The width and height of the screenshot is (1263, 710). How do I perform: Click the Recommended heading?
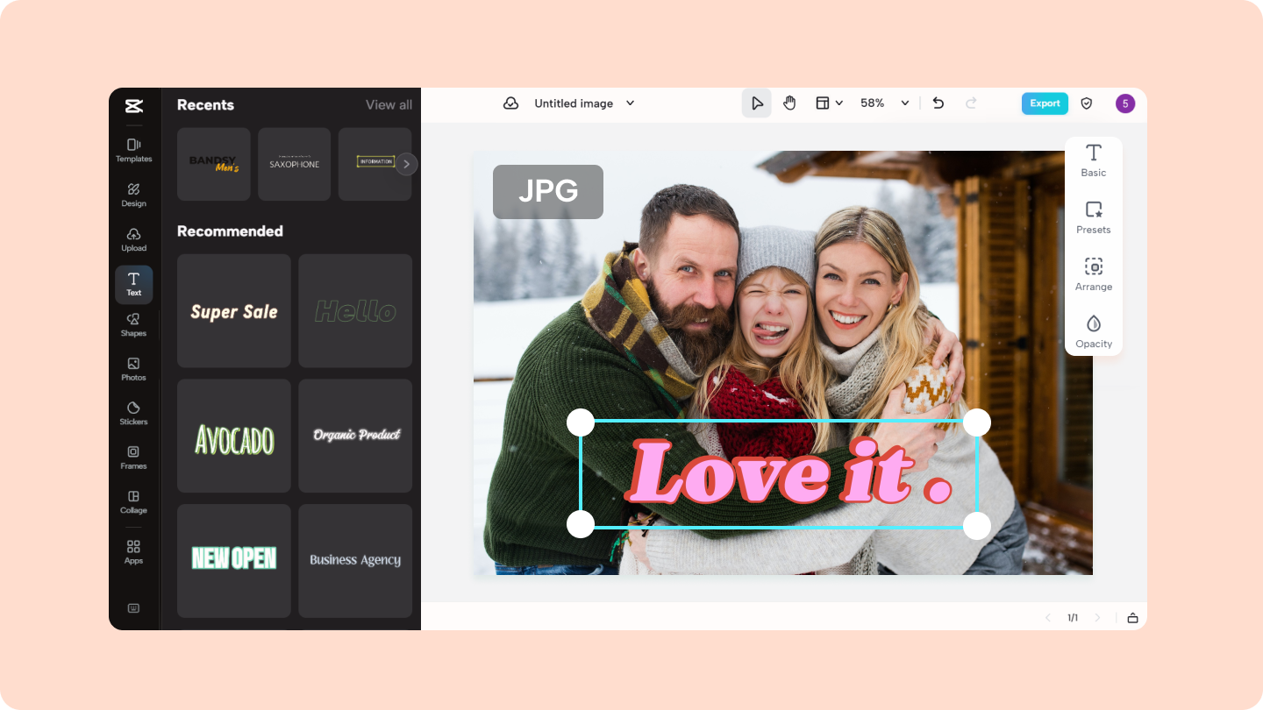[x=230, y=231]
